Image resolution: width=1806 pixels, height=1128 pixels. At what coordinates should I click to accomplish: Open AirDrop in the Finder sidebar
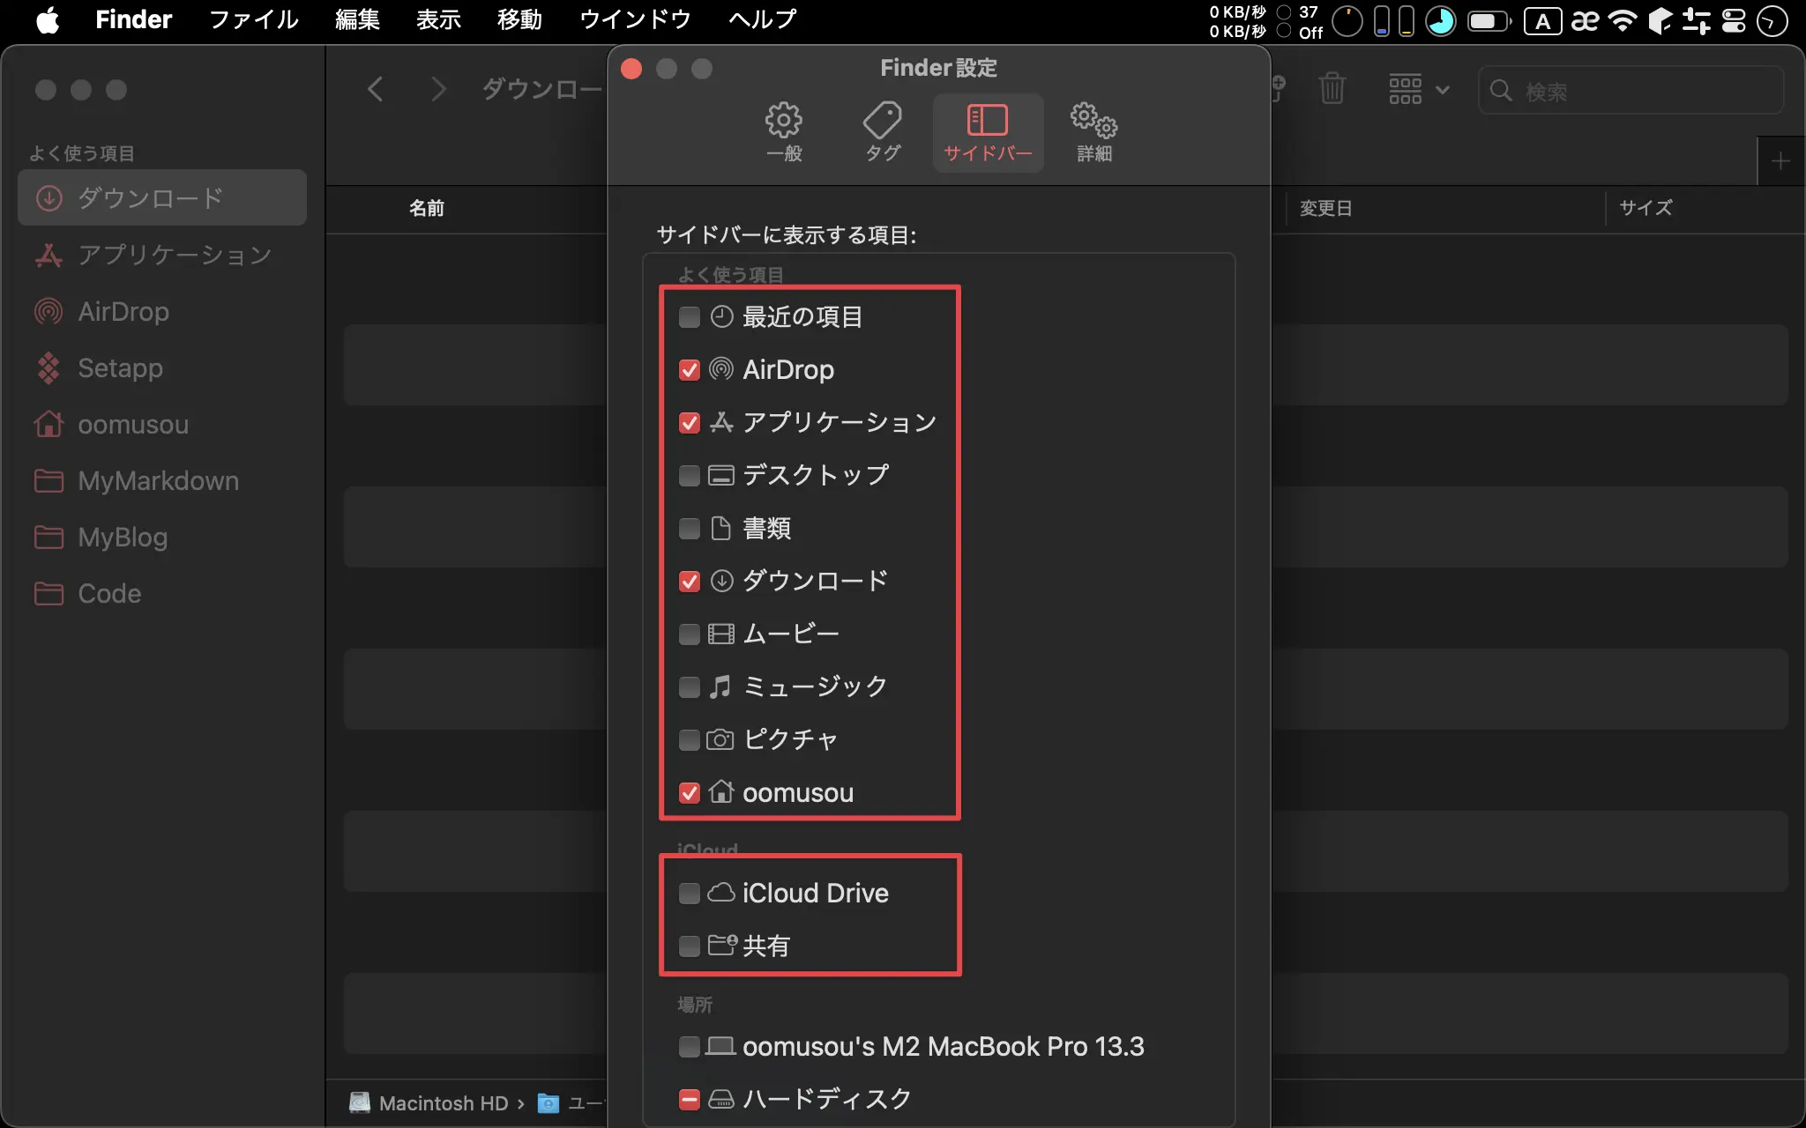tap(162, 311)
